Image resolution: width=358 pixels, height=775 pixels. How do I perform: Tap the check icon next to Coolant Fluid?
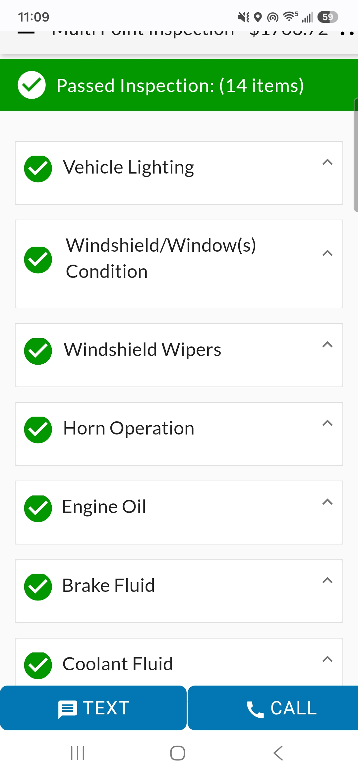(38, 666)
